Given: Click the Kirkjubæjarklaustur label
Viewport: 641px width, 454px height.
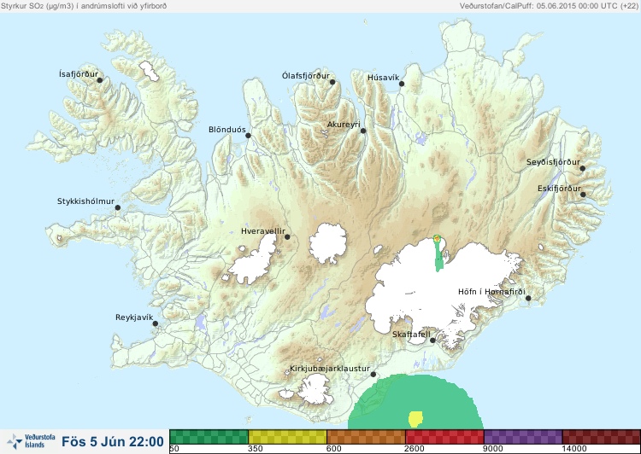Looking at the screenshot, I should coord(330,369).
